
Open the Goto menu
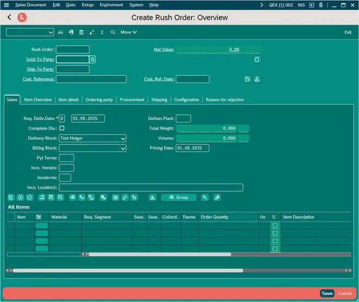(71, 5)
